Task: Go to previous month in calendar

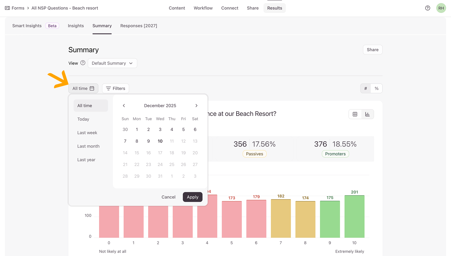Action: coord(124,106)
